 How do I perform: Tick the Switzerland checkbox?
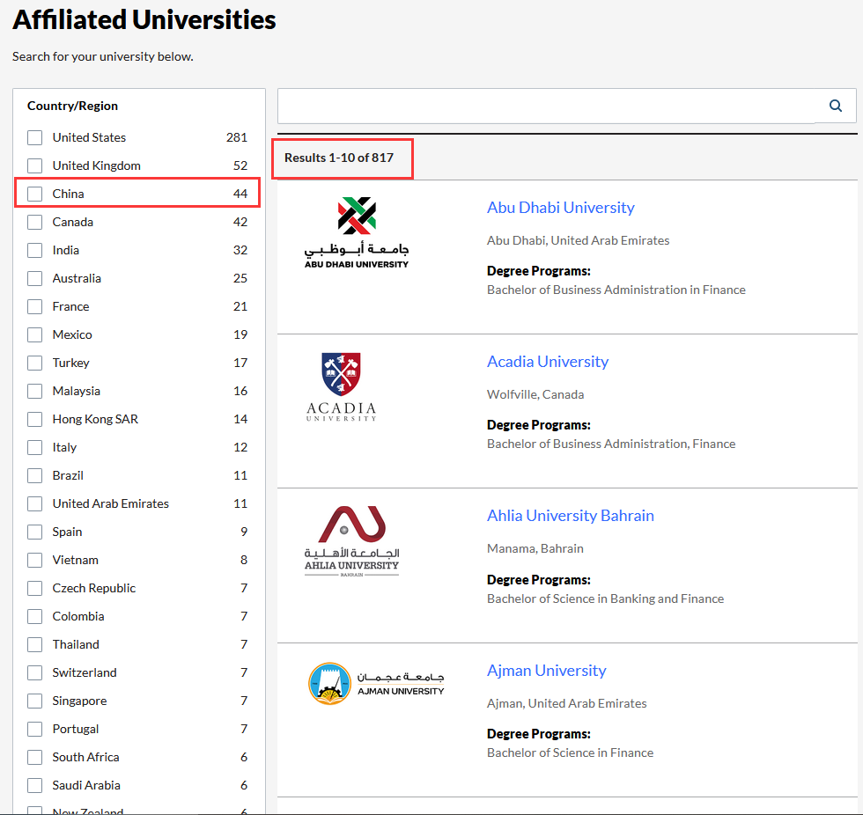pyautogui.click(x=34, y=672)
